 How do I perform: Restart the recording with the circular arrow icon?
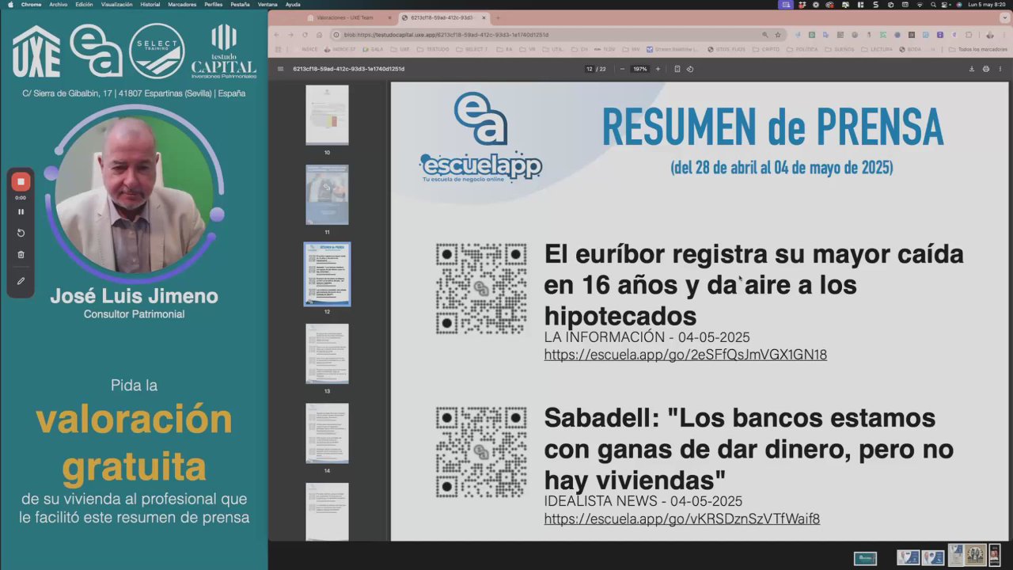coord(21,233)
